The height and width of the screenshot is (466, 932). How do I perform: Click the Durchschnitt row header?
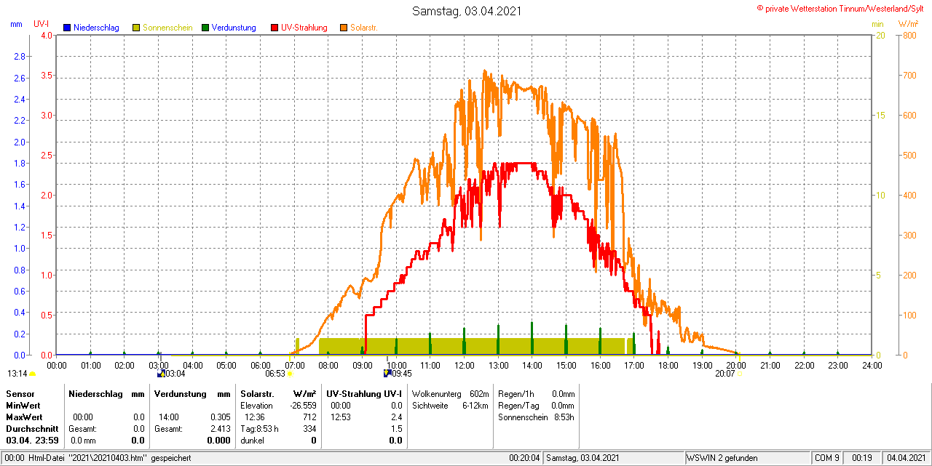click(32, 429)
